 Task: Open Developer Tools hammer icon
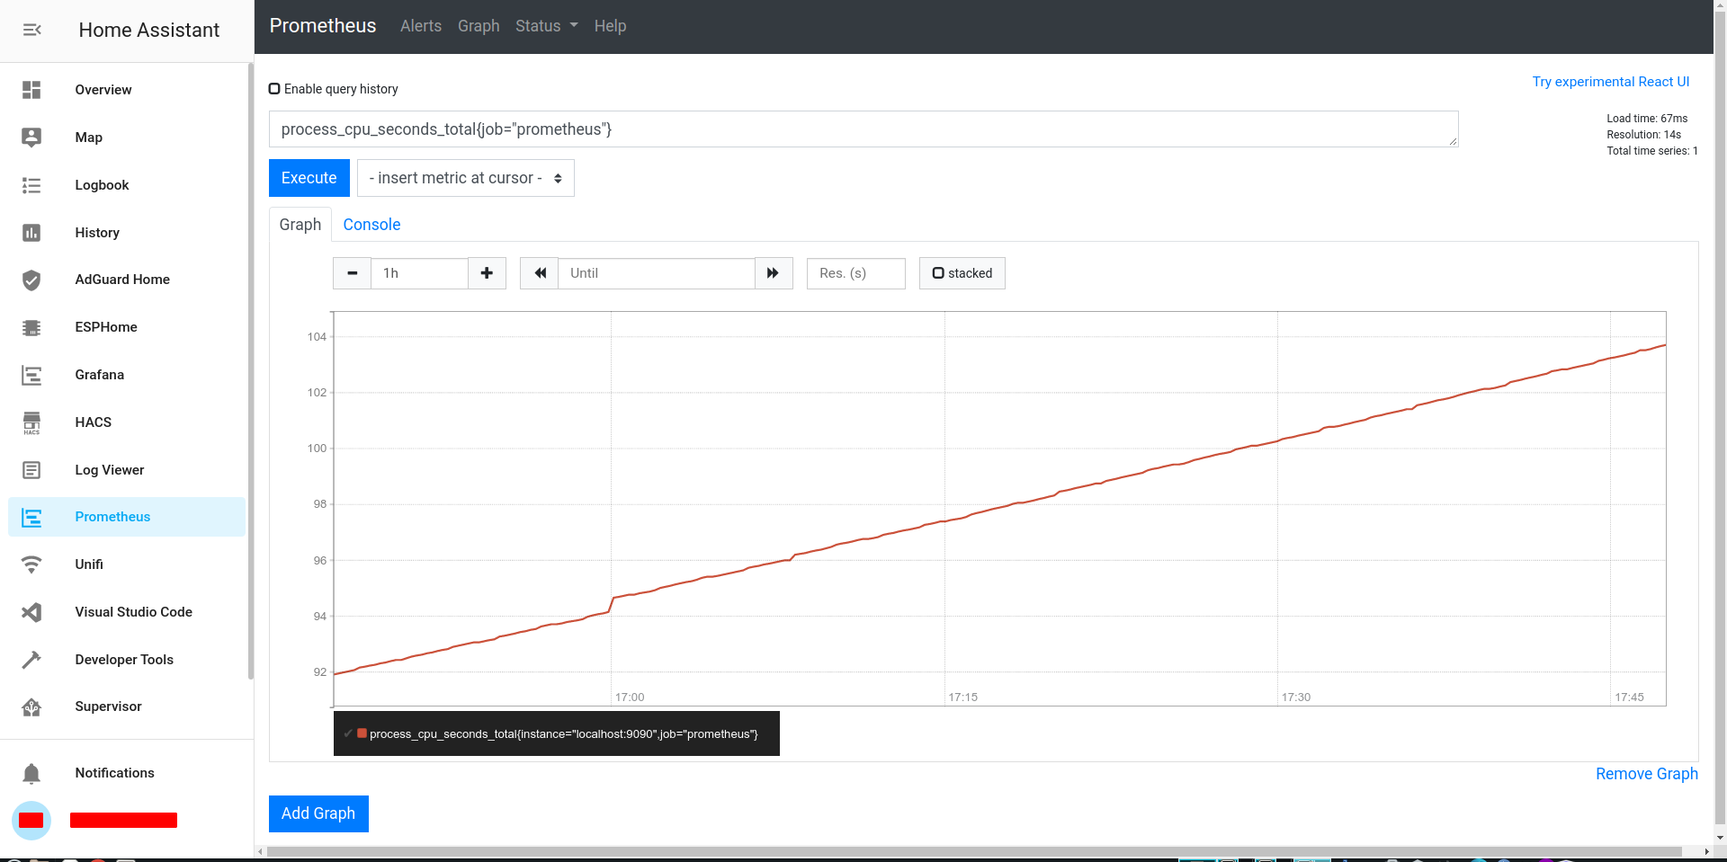(31, 660)
